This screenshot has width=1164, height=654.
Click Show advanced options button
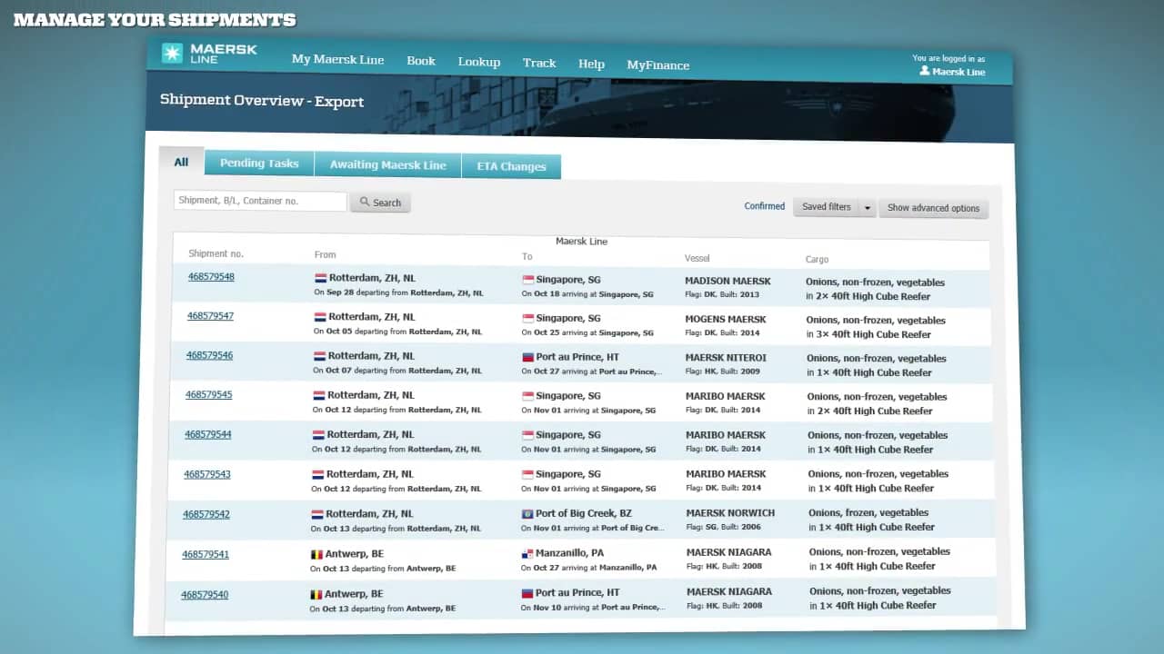934,208
